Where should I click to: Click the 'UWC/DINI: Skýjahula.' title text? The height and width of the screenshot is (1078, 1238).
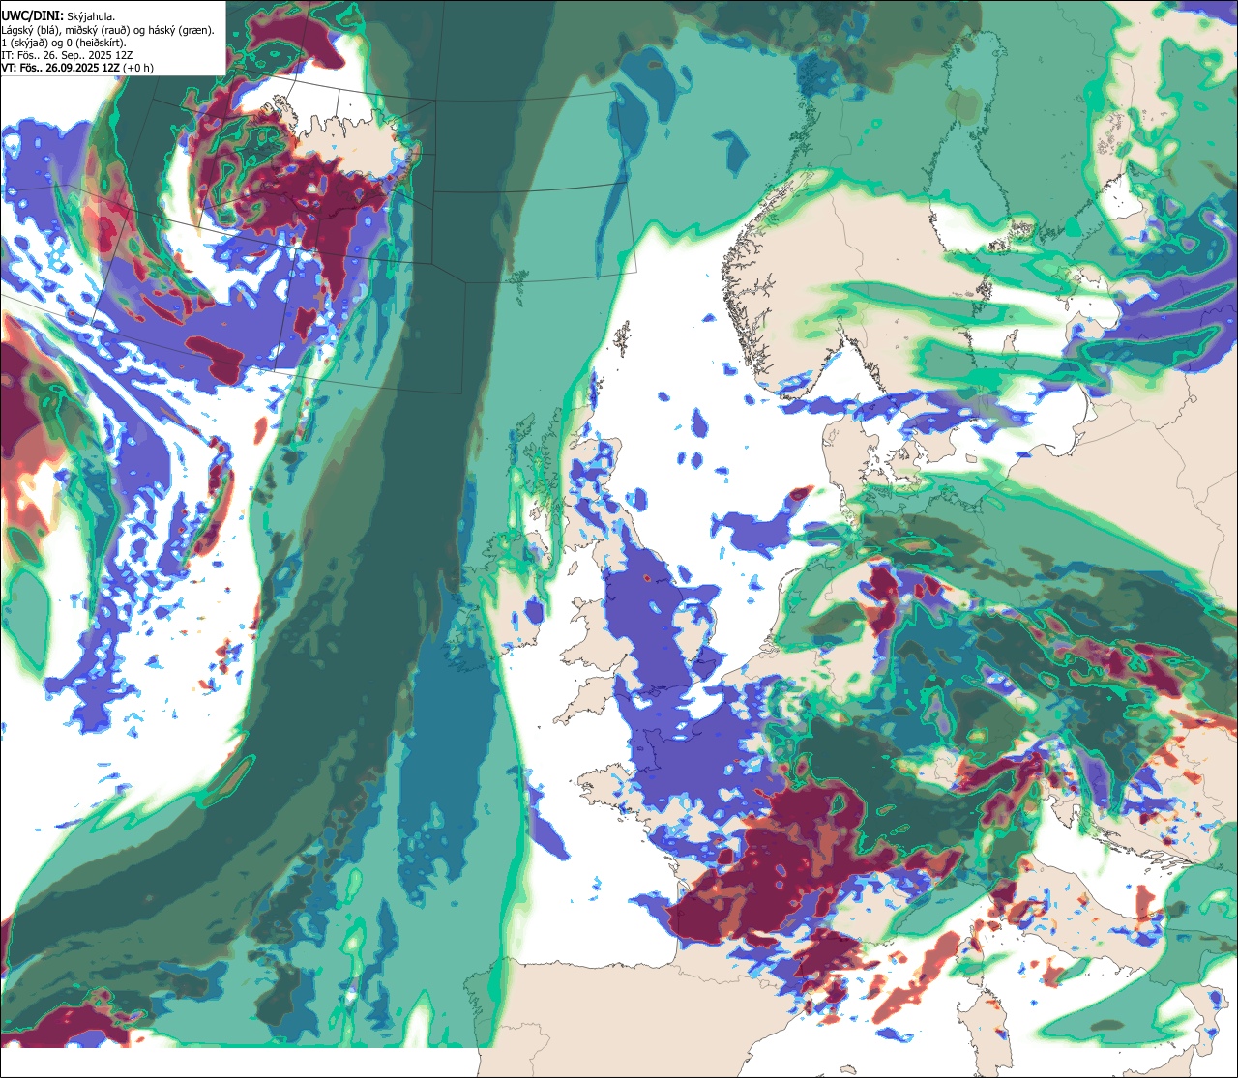[x=59, y=16]
